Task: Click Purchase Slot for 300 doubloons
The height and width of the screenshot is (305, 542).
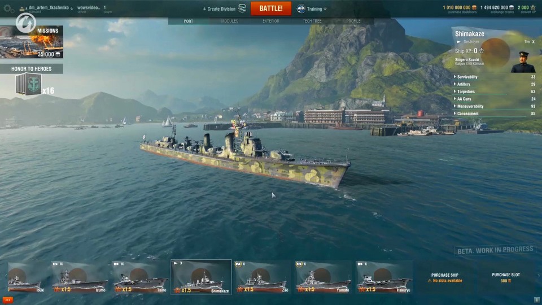Action: point(506,278)
